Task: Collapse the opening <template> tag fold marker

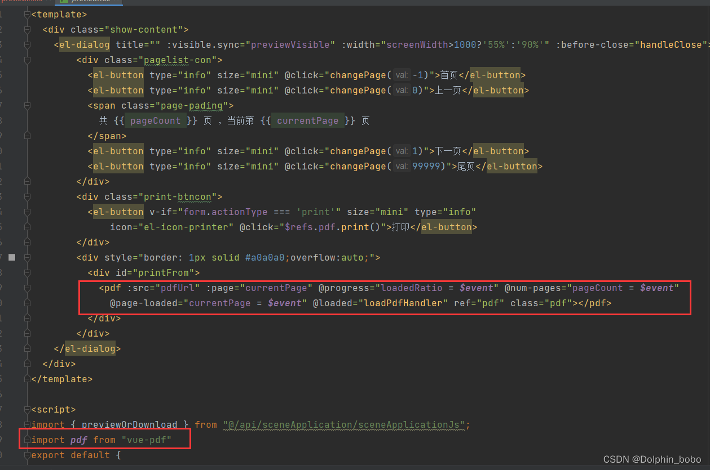Action: pyautogui.click(x=28, y=14)
